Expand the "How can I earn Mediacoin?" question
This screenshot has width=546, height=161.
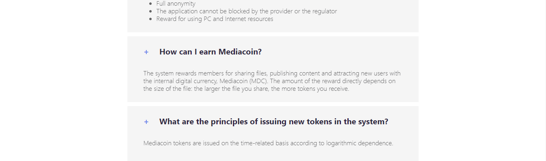[x=210, y=52]
